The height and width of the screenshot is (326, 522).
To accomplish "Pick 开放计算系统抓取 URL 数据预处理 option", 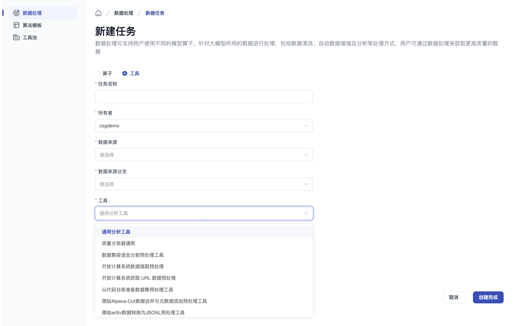I will [139, 278].
